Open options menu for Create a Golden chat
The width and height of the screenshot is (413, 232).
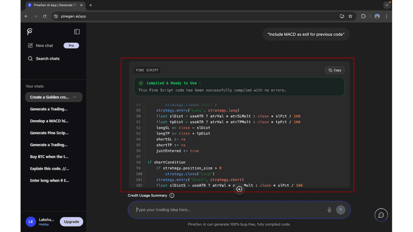pos(75,97)
